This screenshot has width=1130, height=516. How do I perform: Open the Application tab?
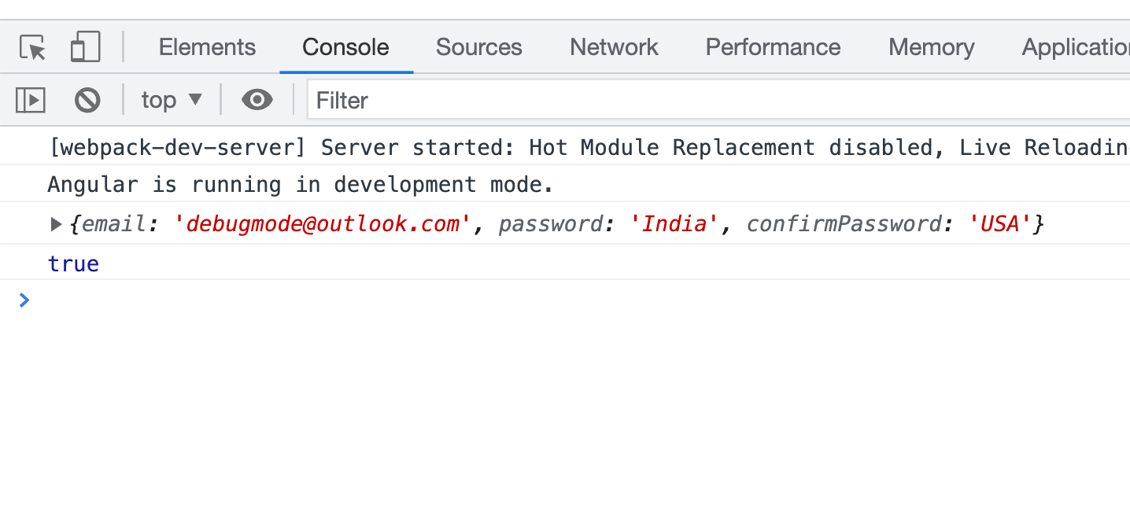[x=1075, y=47]
